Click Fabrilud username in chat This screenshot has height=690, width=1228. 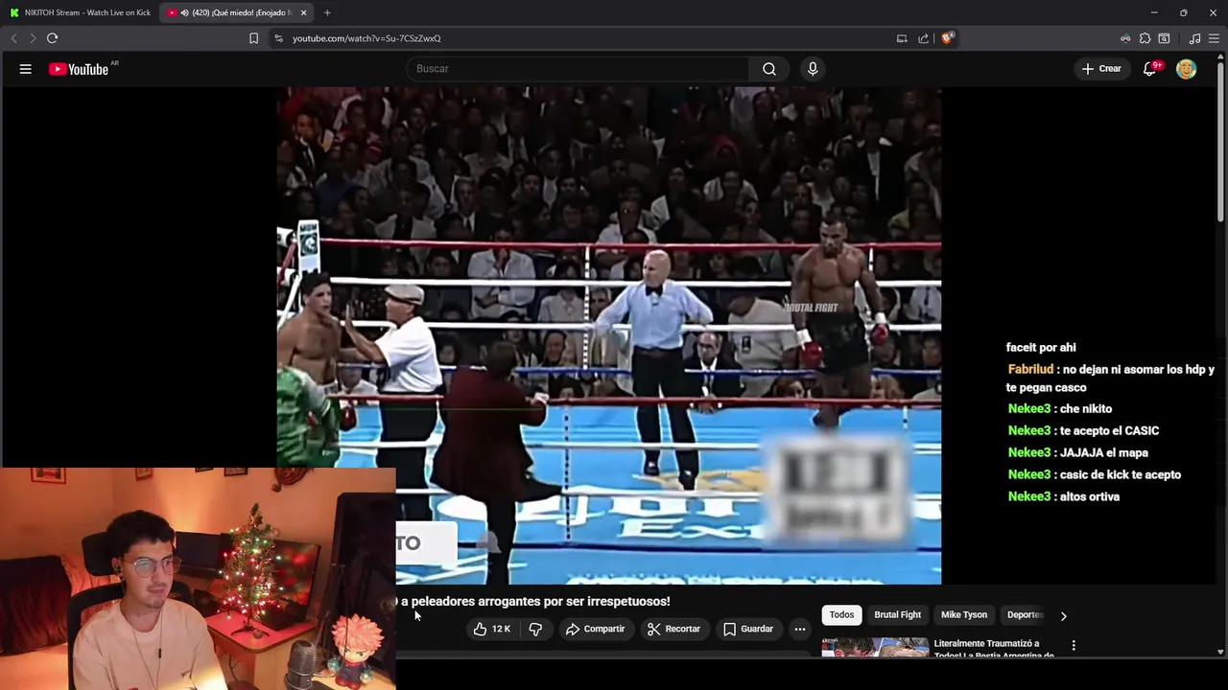point(1031,369)
